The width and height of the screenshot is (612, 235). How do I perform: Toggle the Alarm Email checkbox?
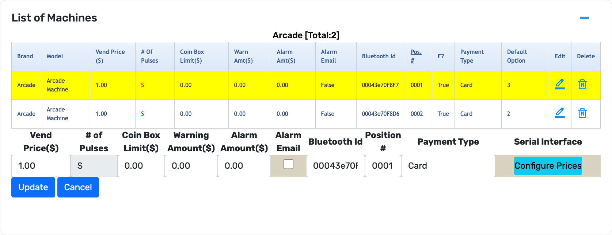click(x=289, y=164)
